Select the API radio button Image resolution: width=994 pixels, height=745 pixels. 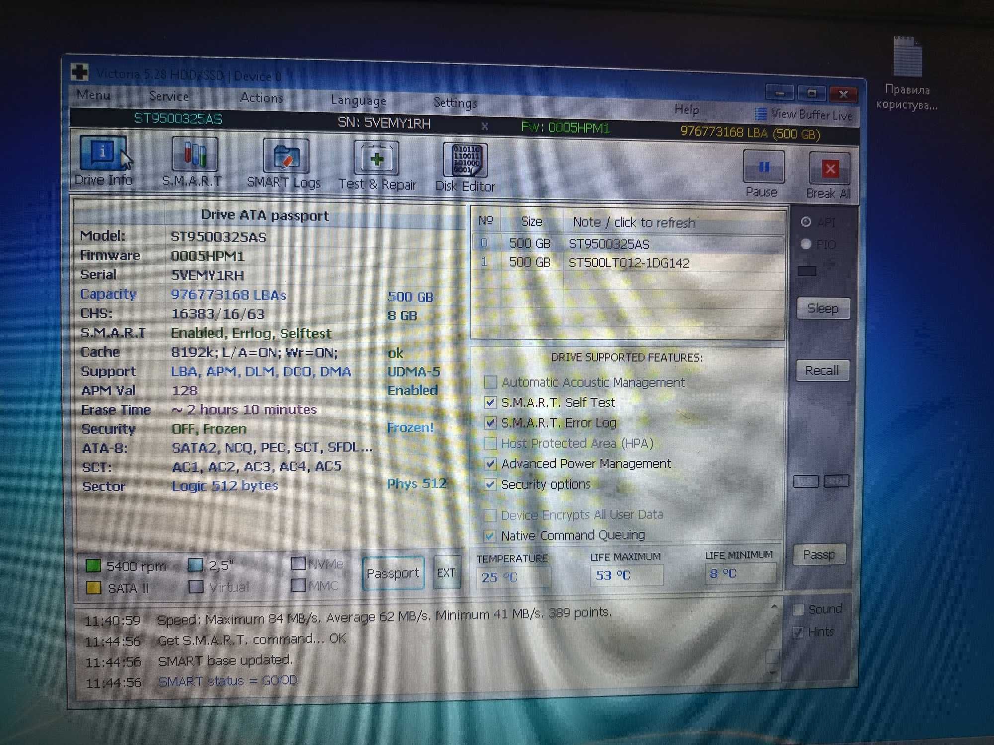[x=806, y=222]
